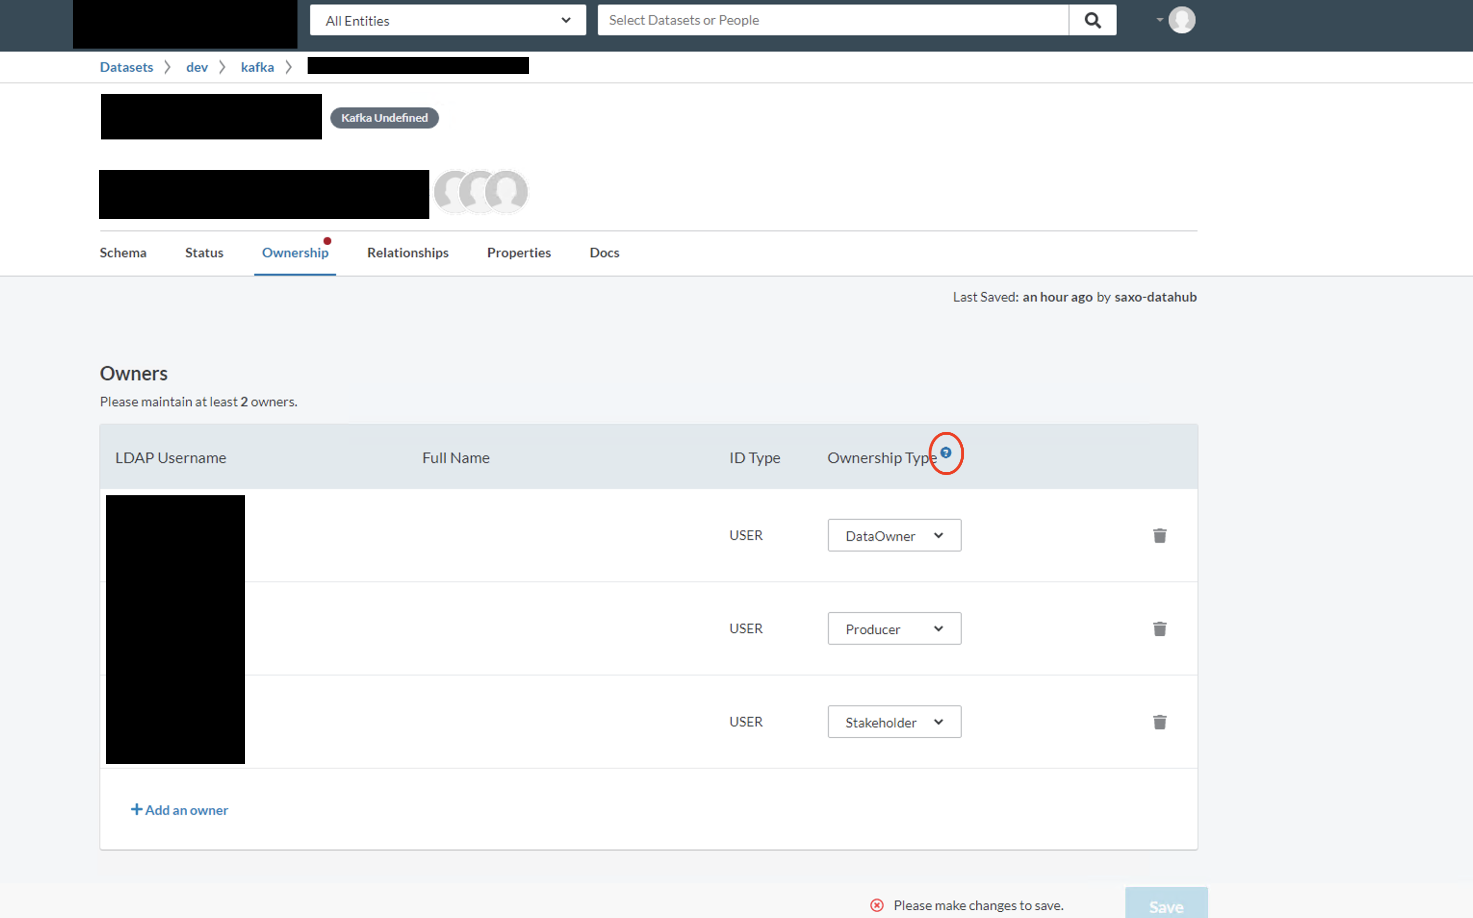Expand the user menu caret in header
The image size is (1473, 918).
point(1160,20)
